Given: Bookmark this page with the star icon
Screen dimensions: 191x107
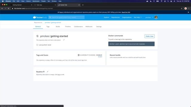Looking at the screenshot, I should [x=182, y=9].
